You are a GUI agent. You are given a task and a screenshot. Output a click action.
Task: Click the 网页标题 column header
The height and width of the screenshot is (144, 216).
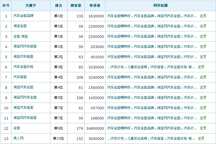(161, 6)
